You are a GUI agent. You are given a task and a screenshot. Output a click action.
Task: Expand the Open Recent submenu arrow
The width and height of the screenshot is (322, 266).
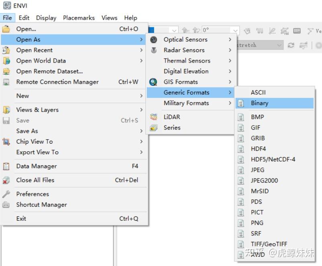click(141, 50)
